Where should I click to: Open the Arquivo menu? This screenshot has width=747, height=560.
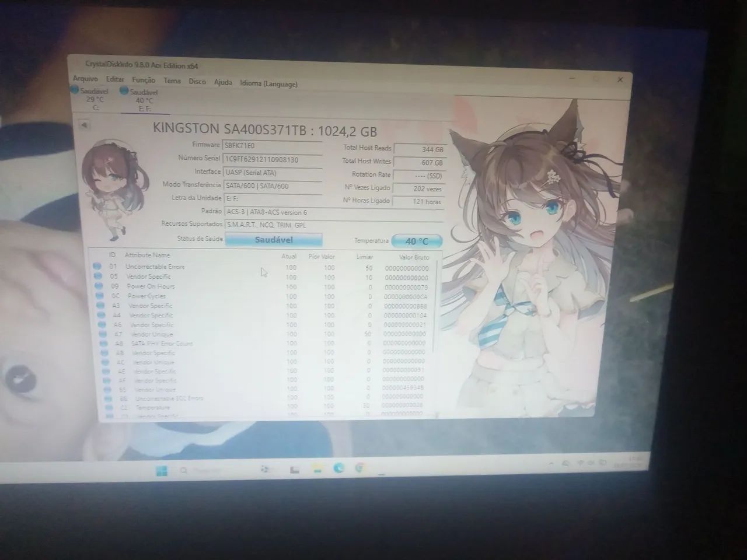pos(85,78)
